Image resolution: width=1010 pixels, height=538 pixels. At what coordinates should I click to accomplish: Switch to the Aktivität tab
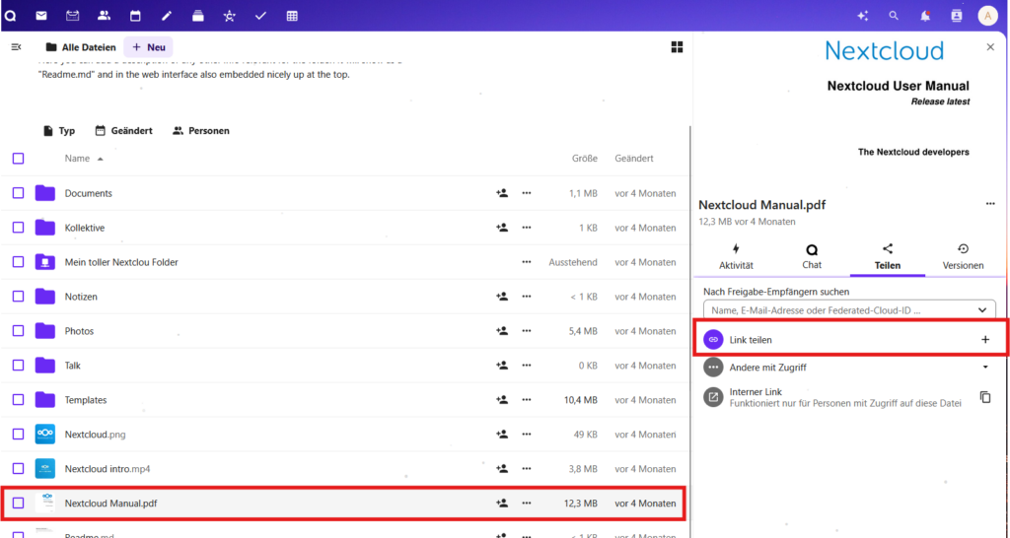pyautogui.click(x=736, y=257)
